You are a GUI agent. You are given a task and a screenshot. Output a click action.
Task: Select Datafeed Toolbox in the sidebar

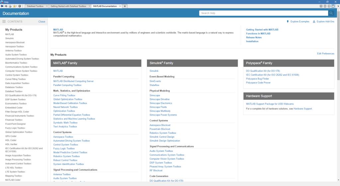click(14, 91)
